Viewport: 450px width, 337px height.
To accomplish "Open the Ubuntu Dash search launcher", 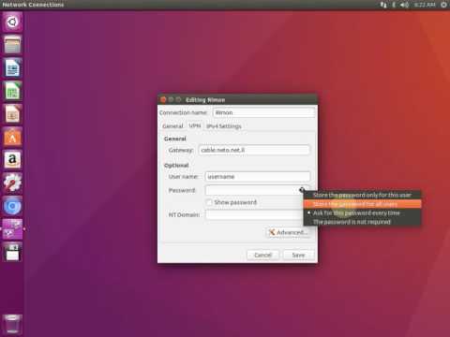I will coord(12,22).
